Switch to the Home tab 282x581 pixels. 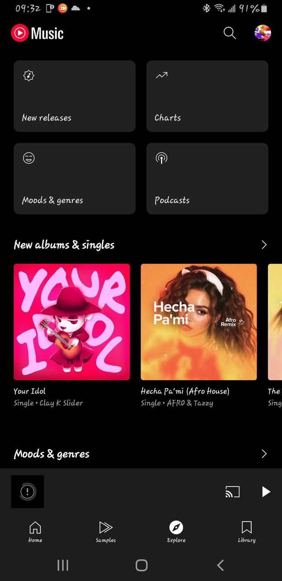pos(35,531)
